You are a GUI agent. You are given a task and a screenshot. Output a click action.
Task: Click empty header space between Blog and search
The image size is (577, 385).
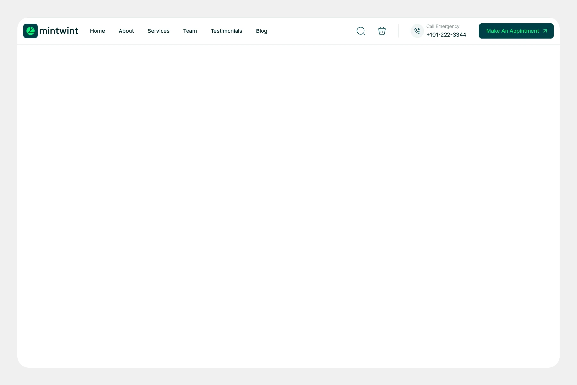tap(311, 31)
